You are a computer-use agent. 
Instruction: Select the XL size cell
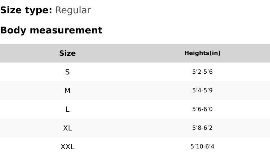pyautogui.click(x=67, y=128)
